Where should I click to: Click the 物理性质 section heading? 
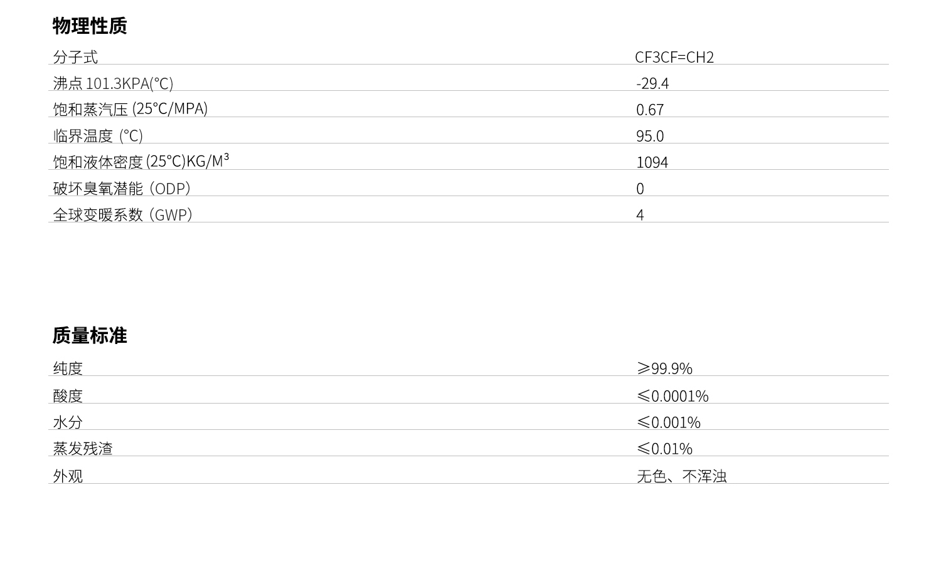(x=90, y=26)
